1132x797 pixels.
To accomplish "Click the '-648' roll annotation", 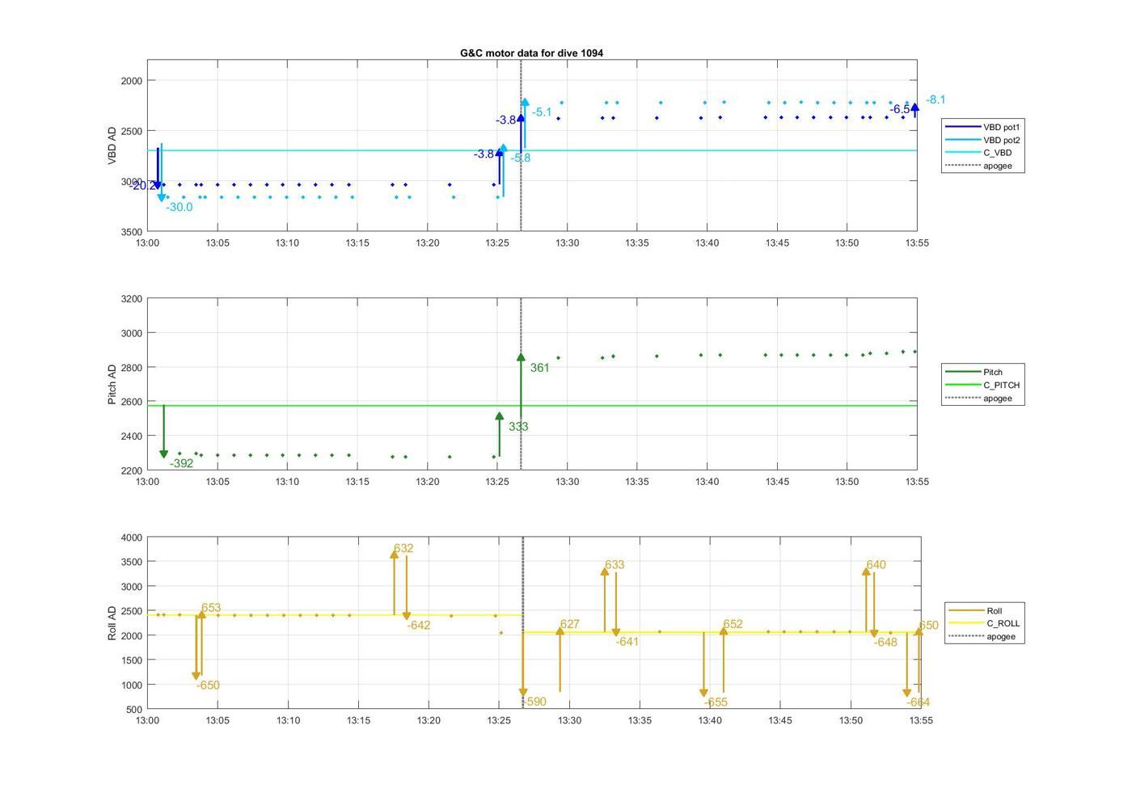I will click(885, 643).
